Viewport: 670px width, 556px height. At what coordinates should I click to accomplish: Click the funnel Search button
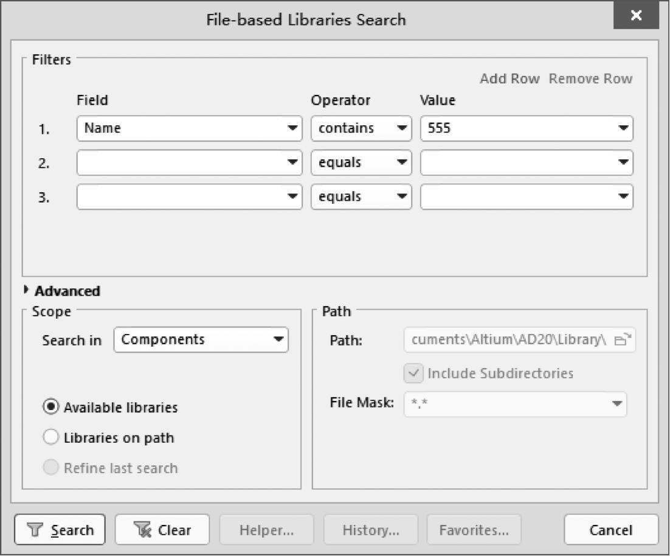pos(60,530)
